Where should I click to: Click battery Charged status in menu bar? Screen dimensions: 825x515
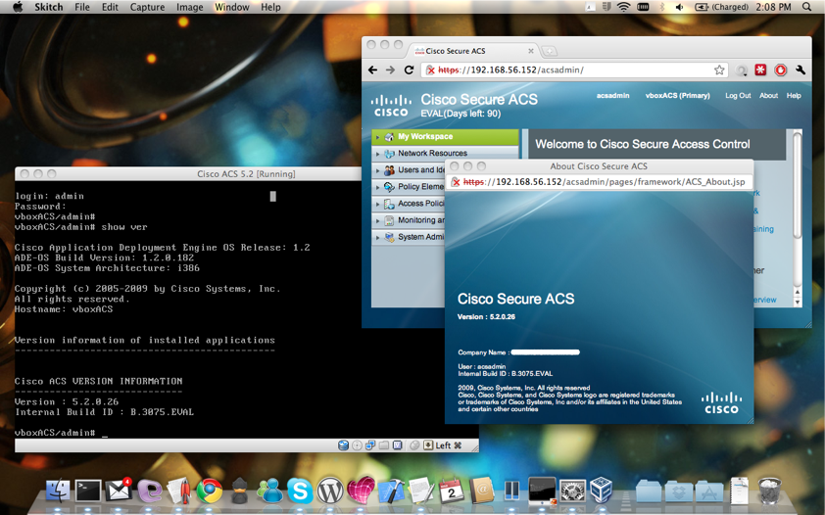coord(721,7)
